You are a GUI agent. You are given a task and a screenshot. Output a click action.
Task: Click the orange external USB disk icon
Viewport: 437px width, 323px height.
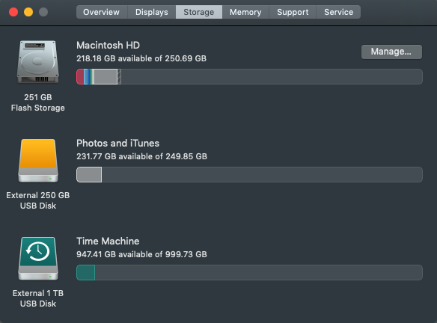tap(38, 161)
